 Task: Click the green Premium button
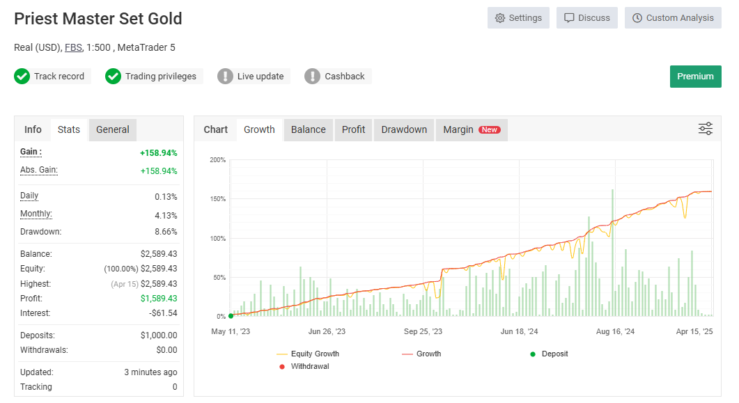695,77
